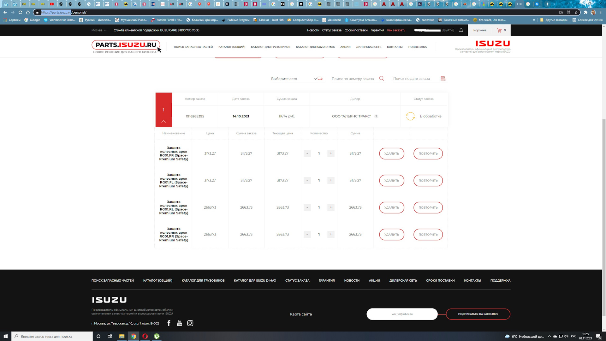Screen dimensions: 606x341
Task: Open the Выберите авто dropdown
Action: pyautogui.click(x=294, y=79)
